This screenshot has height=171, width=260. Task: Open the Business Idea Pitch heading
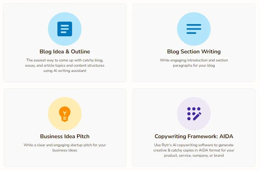coord(65,136)
